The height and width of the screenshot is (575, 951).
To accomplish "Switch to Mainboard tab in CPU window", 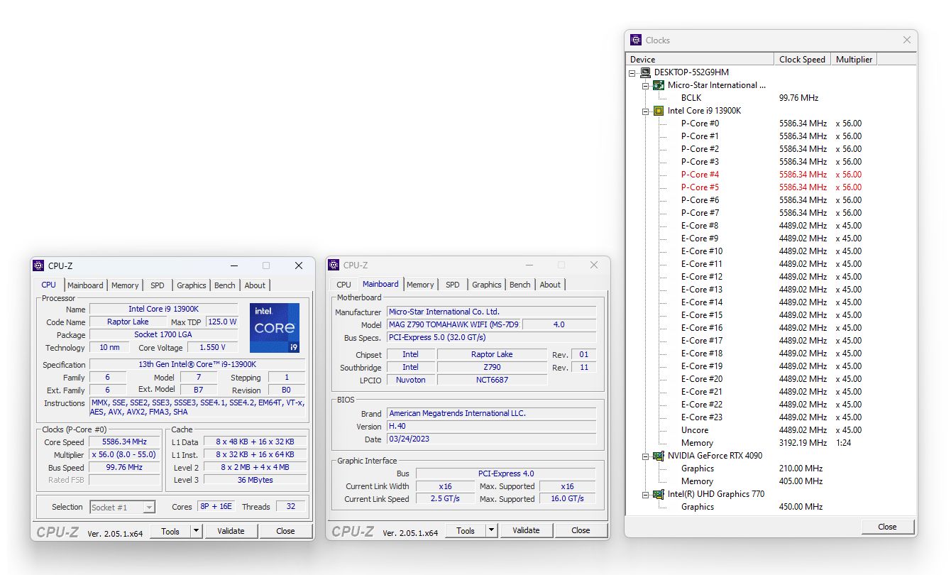I will pos(85,285).
